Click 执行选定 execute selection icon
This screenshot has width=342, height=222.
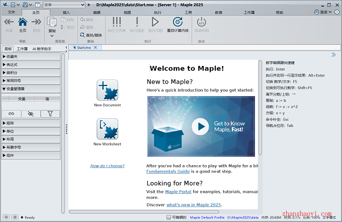tap(137, 22)
